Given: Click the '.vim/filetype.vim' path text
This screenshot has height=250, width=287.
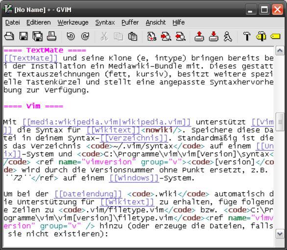Looking at the screenshot, I should point(125,210).
